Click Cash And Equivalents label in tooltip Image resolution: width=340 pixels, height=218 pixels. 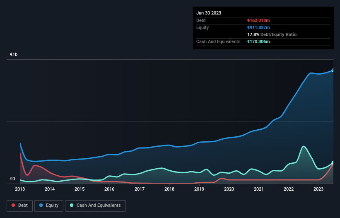click(218, 41)
